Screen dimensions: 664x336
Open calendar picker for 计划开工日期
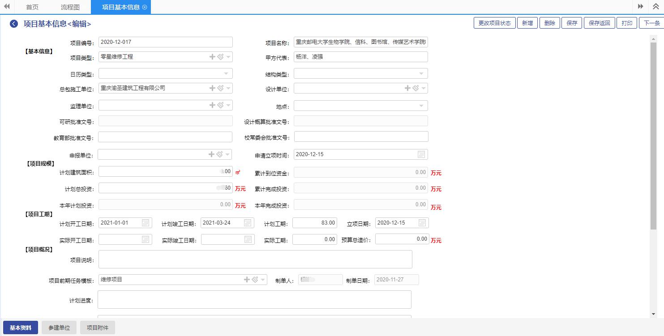tap(146, 223)
